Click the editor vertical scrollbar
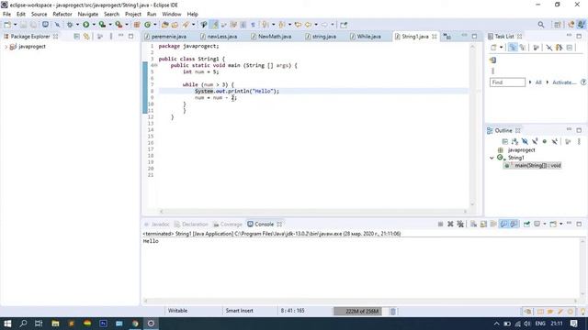This screenshot has height=330, width=588. pyautogui.click(x=472, y=126)
